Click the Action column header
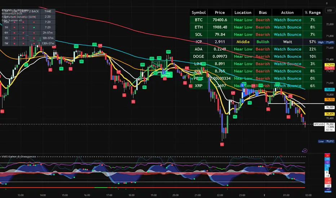This screenshot has width=336, height=198. click(287, 12)
